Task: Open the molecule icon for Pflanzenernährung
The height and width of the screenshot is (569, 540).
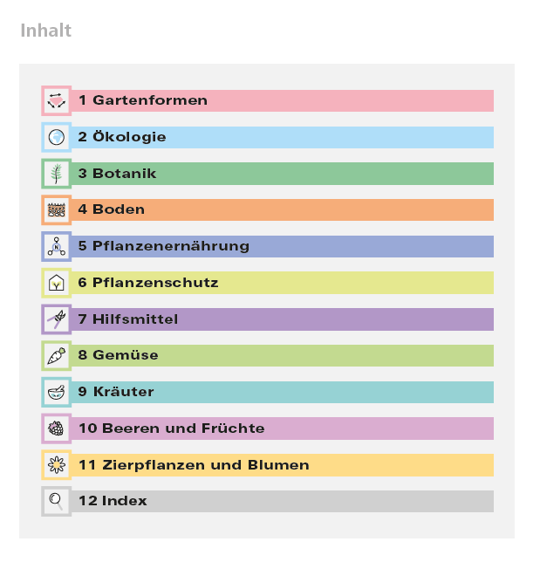Action: pos(56,246)
